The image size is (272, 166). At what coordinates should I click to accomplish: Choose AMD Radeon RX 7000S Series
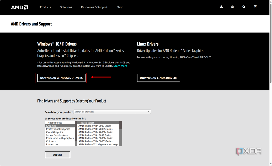[98, 129]
